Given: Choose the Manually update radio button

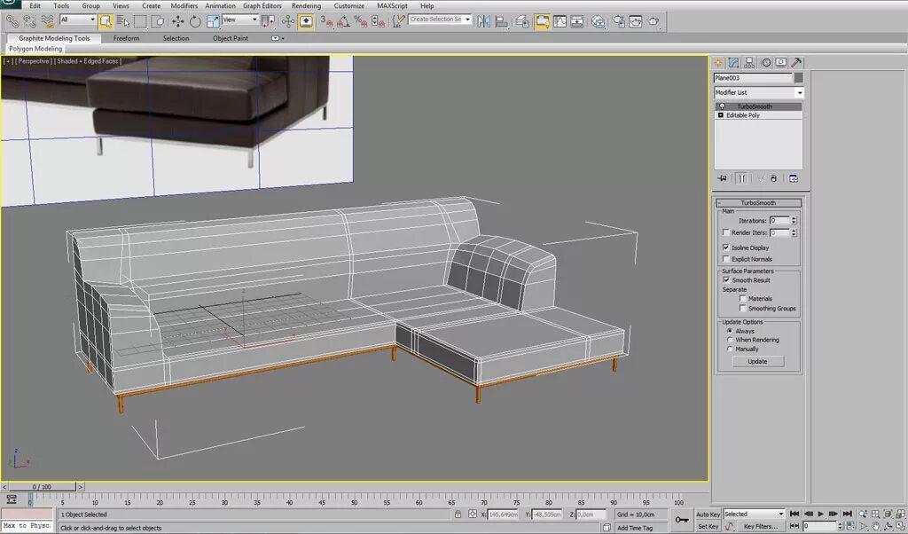Looking at the screenshot, I should 730,349.
